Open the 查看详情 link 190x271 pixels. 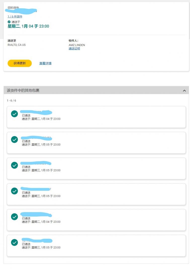click(x=45, y=63)
